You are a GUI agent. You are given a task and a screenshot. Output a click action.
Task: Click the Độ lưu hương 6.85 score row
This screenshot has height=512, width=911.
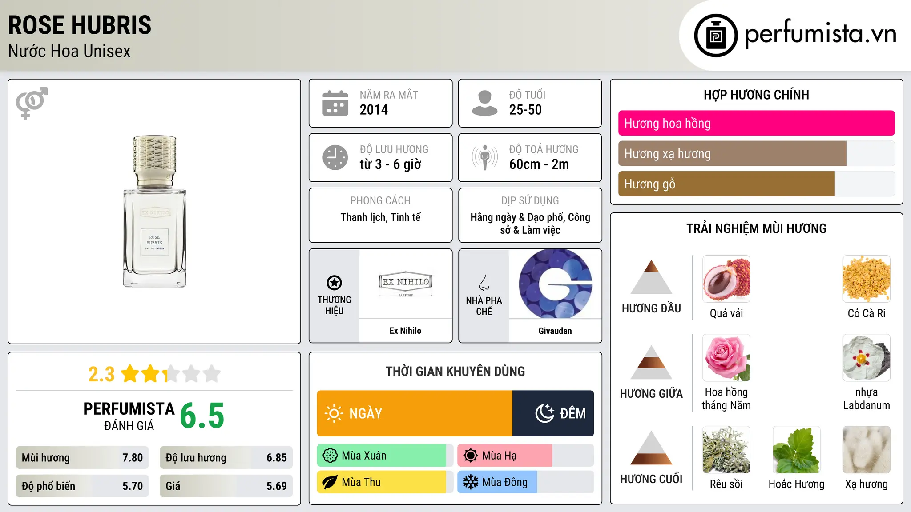tap(226, 458)
